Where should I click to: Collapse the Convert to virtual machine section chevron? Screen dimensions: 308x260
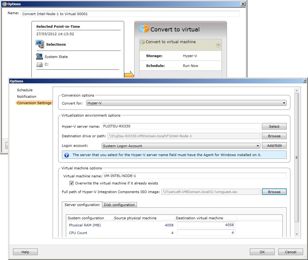click(x=218, y=45)
